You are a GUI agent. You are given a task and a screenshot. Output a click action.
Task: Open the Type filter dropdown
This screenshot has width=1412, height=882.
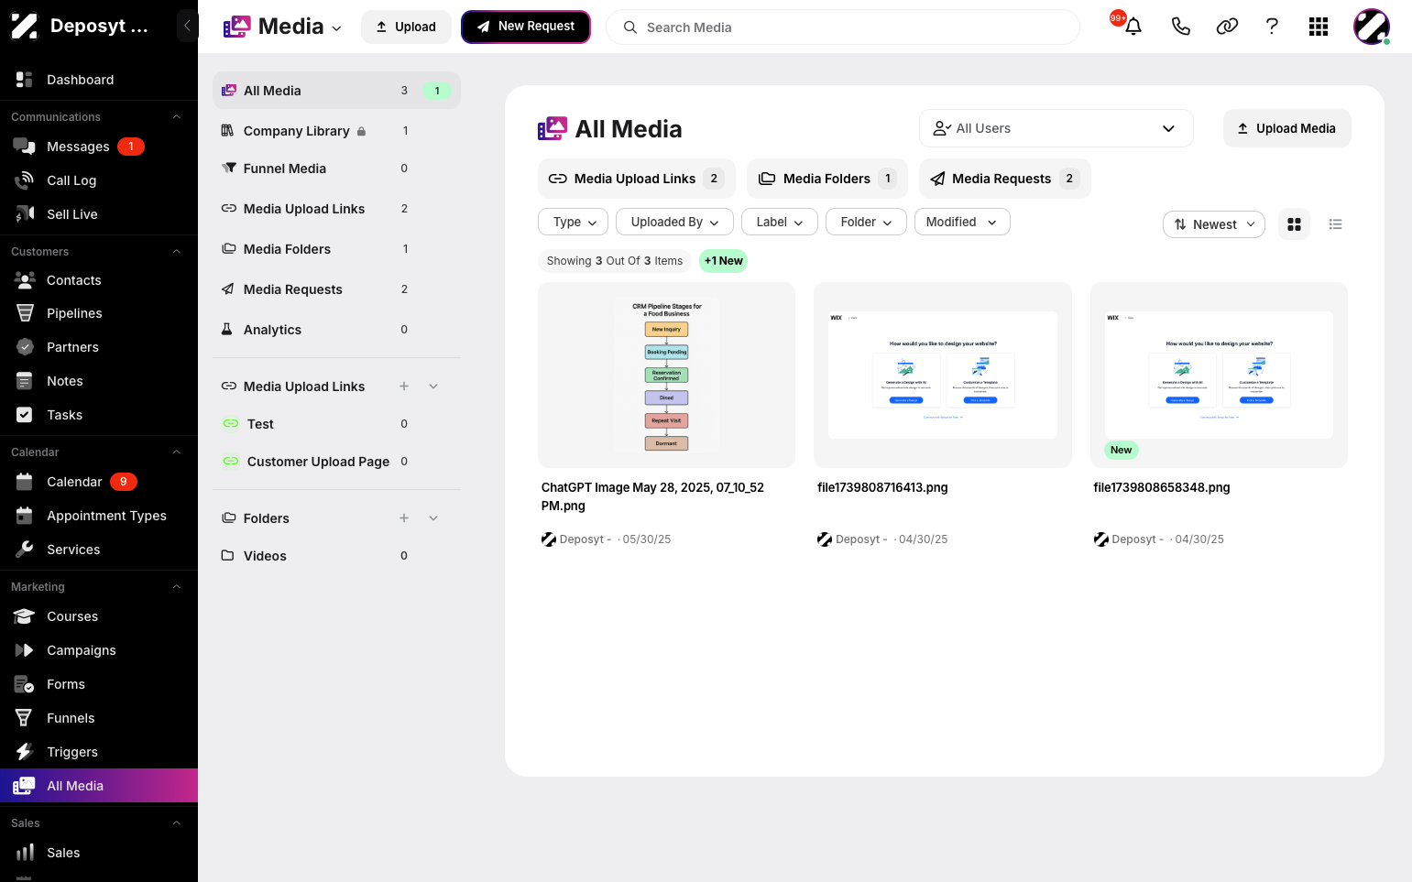[574, 222]
